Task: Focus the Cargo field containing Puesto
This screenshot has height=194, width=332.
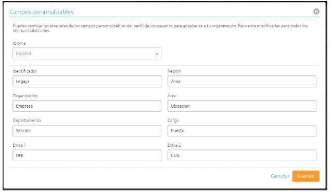Action: [x=242, y=131]
